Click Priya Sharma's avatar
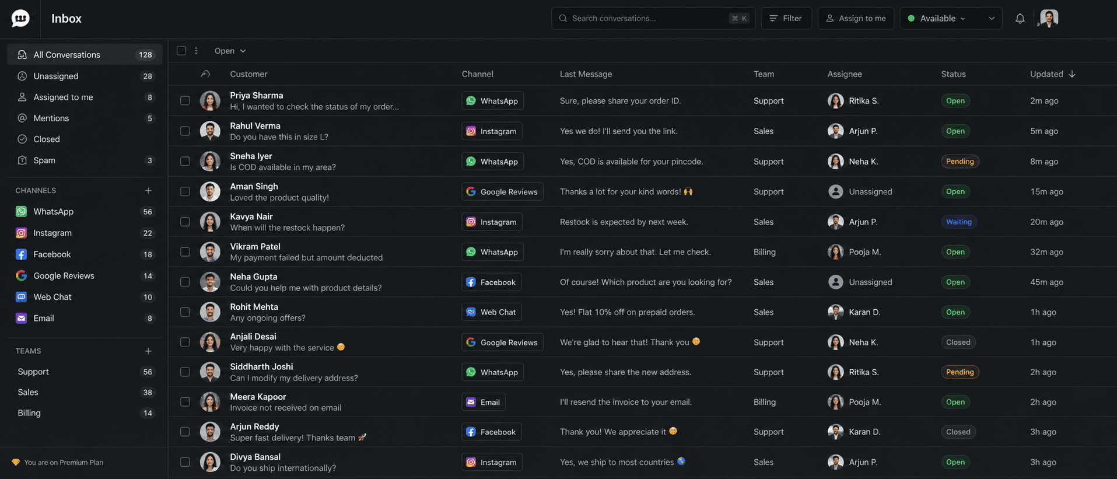Screen dimensions: 1117x479 coord(210,101)
